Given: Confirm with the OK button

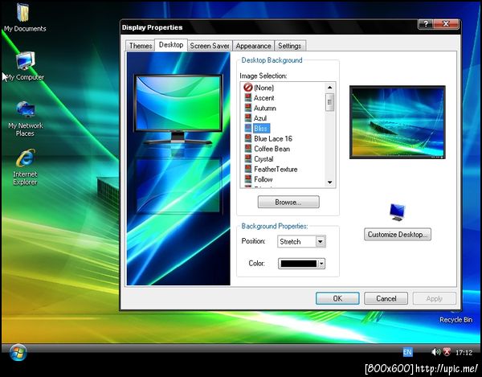Looking at the screenshot, I should tap(337, 298).
